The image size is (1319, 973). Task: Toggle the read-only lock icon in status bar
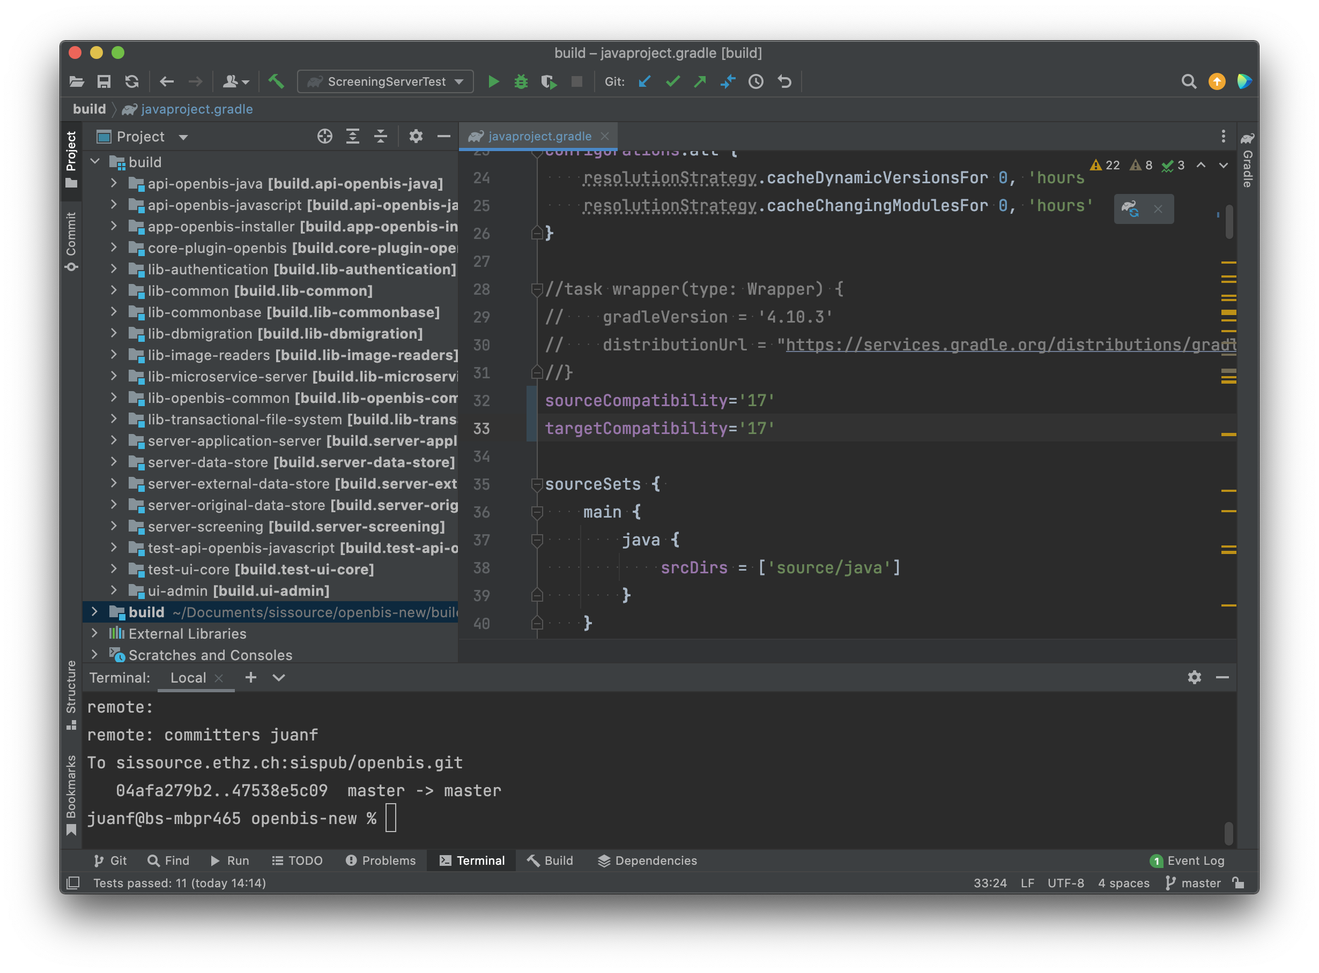(x=1238, y=883)
